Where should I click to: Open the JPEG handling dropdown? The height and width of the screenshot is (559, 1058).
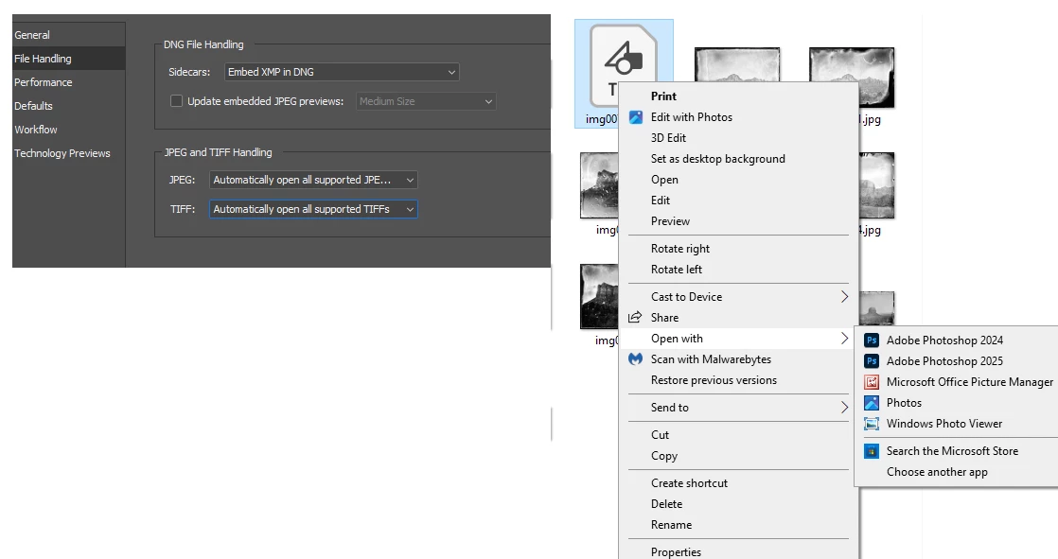(x=313, y=180)
